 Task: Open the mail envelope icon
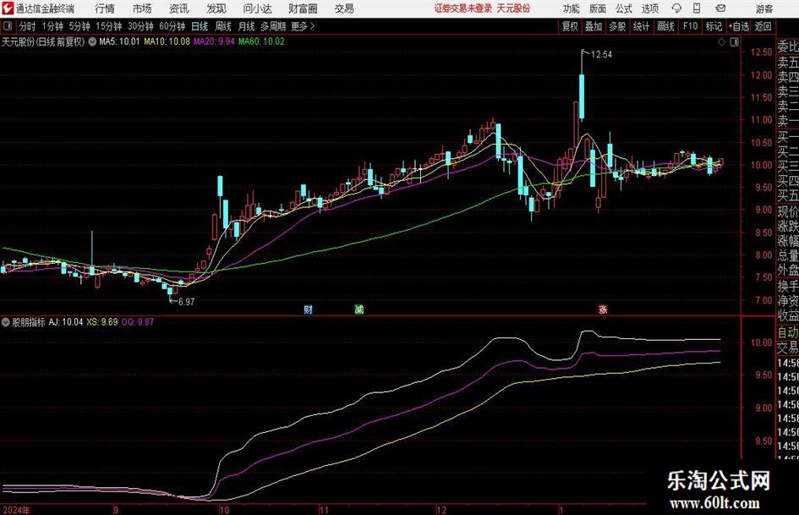coord(720,8)
